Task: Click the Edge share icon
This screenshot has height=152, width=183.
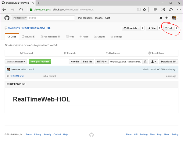Action: pyautogui.click(x=171, y=9)
